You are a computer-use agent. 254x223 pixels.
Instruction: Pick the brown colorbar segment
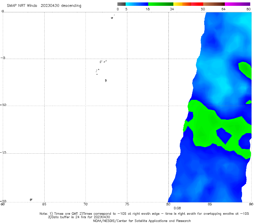[x=214, y=4]
